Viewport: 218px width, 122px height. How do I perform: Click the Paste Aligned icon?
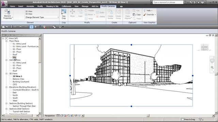click(x=127, y=12)
